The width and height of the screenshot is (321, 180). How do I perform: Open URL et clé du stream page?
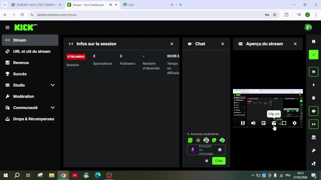[x=30, y=51]
